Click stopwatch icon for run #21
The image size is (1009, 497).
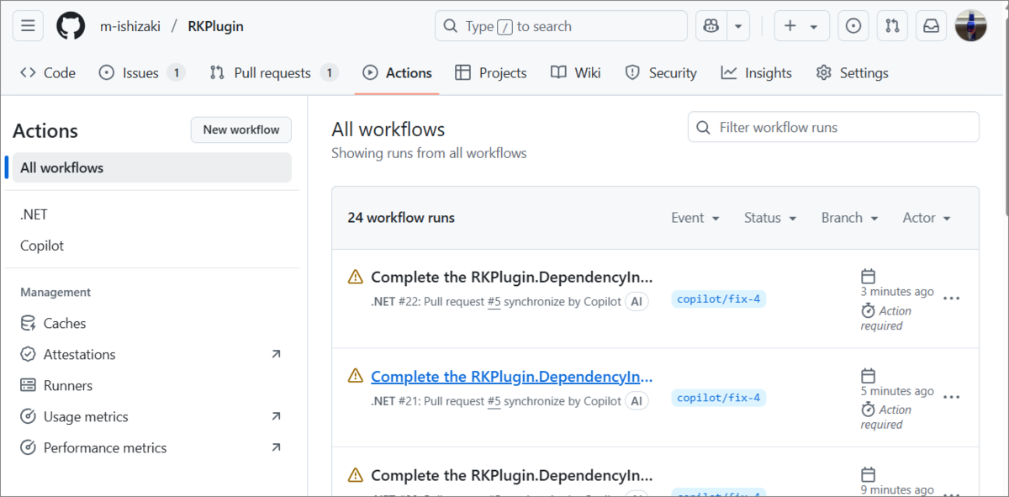pos(869,410)
